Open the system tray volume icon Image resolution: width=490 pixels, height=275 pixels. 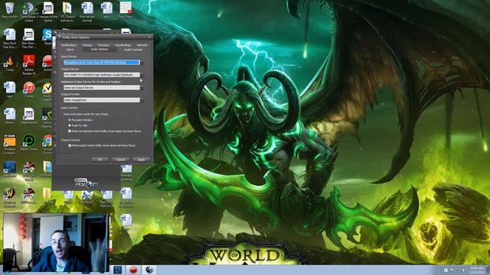click(463, 270)
